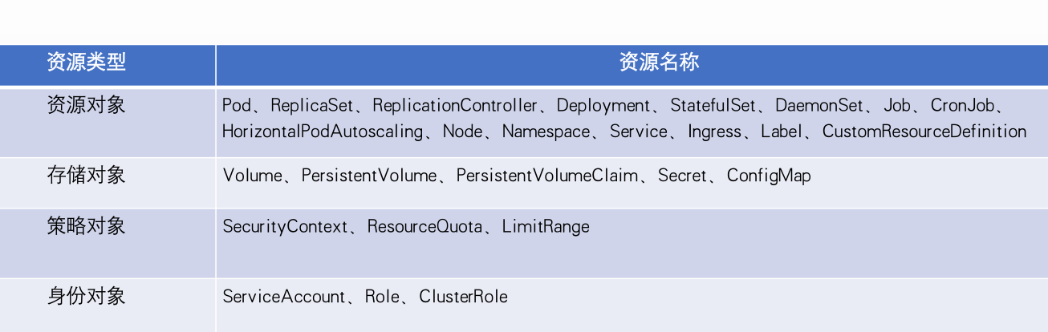
Task: Click the 资源名称 column header
Action: 659,63
